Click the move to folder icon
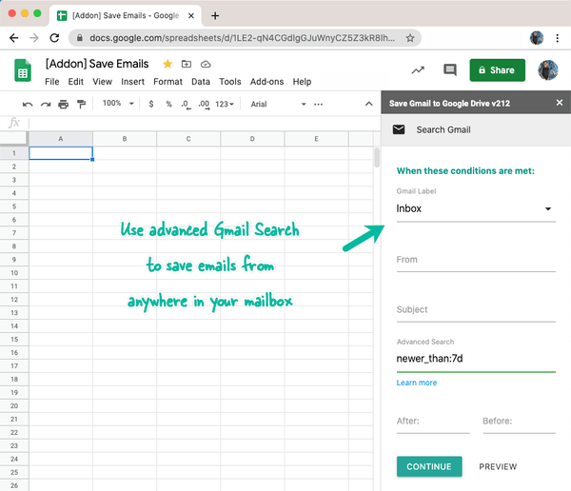Screen dimensions: 571x491 click(x=187, y=64)
